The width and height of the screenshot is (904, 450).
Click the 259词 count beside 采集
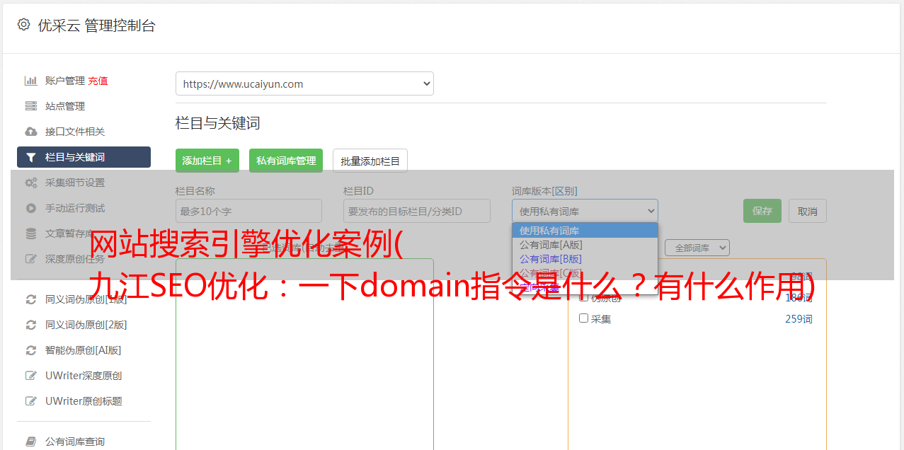(x=799, y=319)
